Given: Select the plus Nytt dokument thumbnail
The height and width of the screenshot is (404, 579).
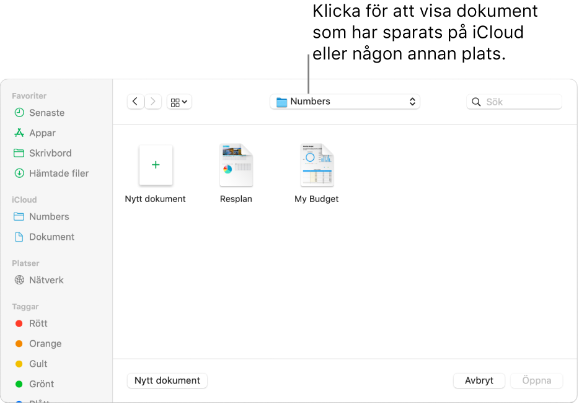Looking at the screenshot, I should tap(156, 165).
